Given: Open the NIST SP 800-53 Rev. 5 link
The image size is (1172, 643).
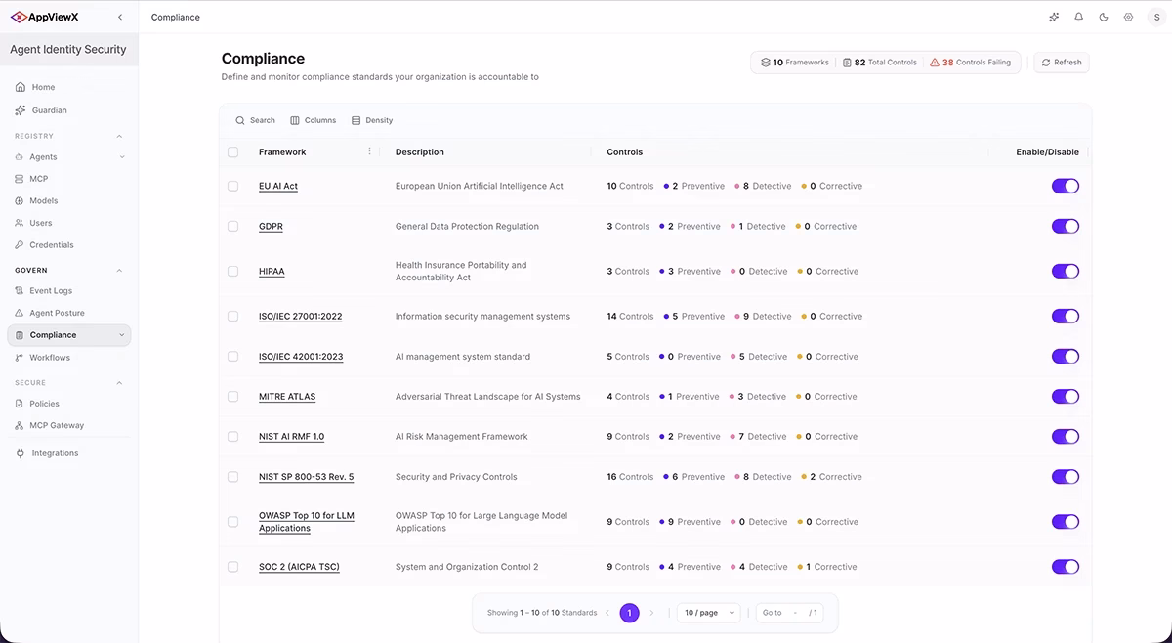Looking at the screenshot, I should (307, 477).
